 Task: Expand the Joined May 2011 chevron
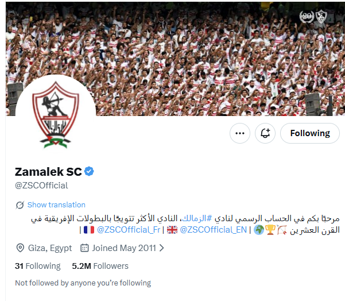(162, 248)
